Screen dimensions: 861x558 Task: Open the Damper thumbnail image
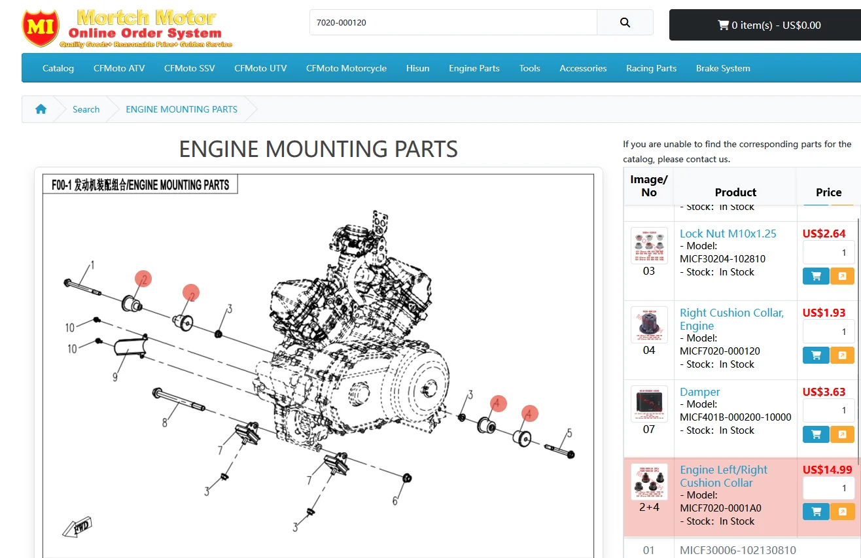(649, 404)
